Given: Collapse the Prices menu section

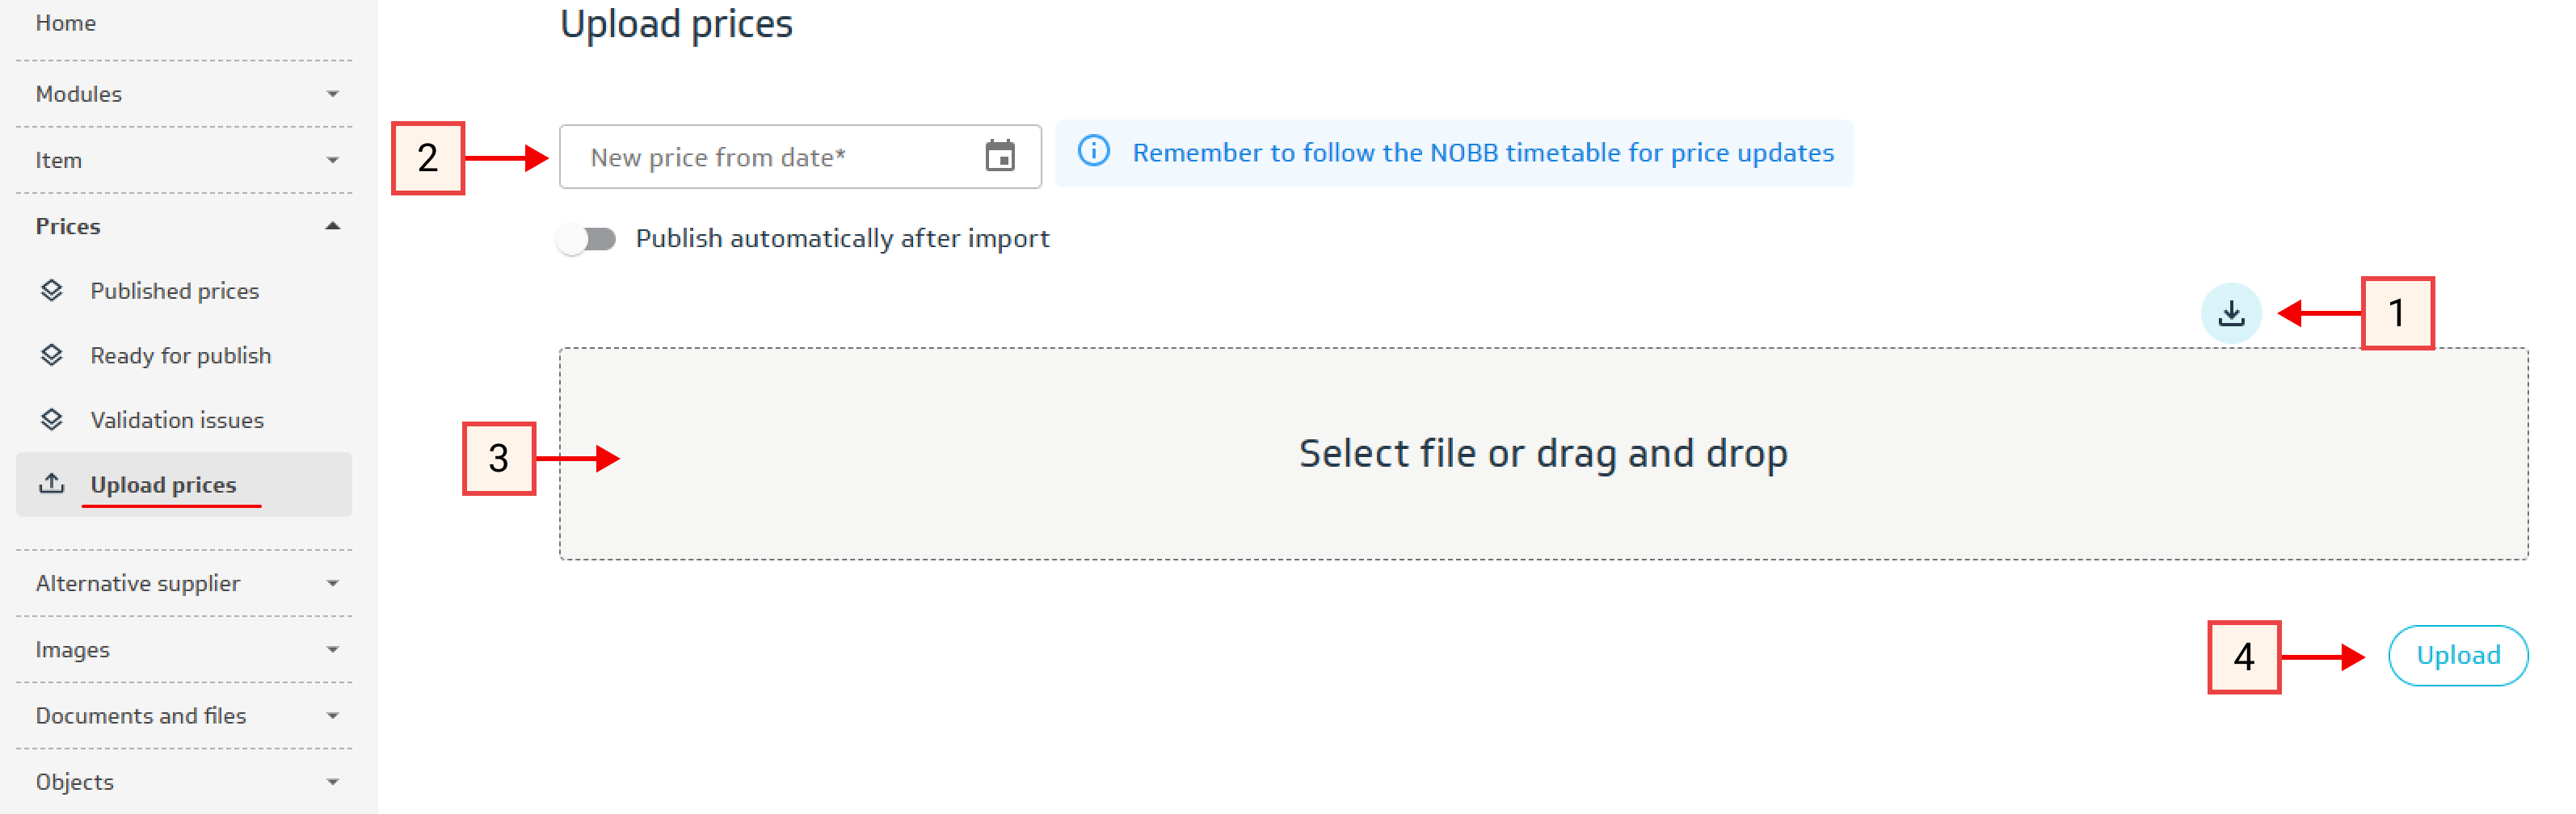Looking at the screenshot, I should tap(184, 226).
